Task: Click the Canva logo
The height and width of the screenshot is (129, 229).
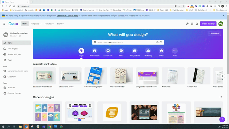Action: coord(13,24)
